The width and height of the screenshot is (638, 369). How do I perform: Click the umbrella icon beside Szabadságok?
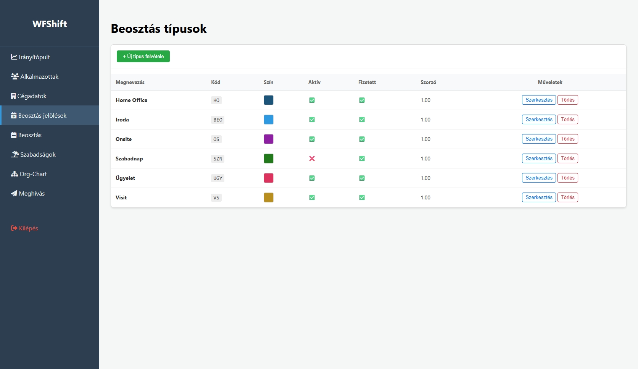coord(14,154)
